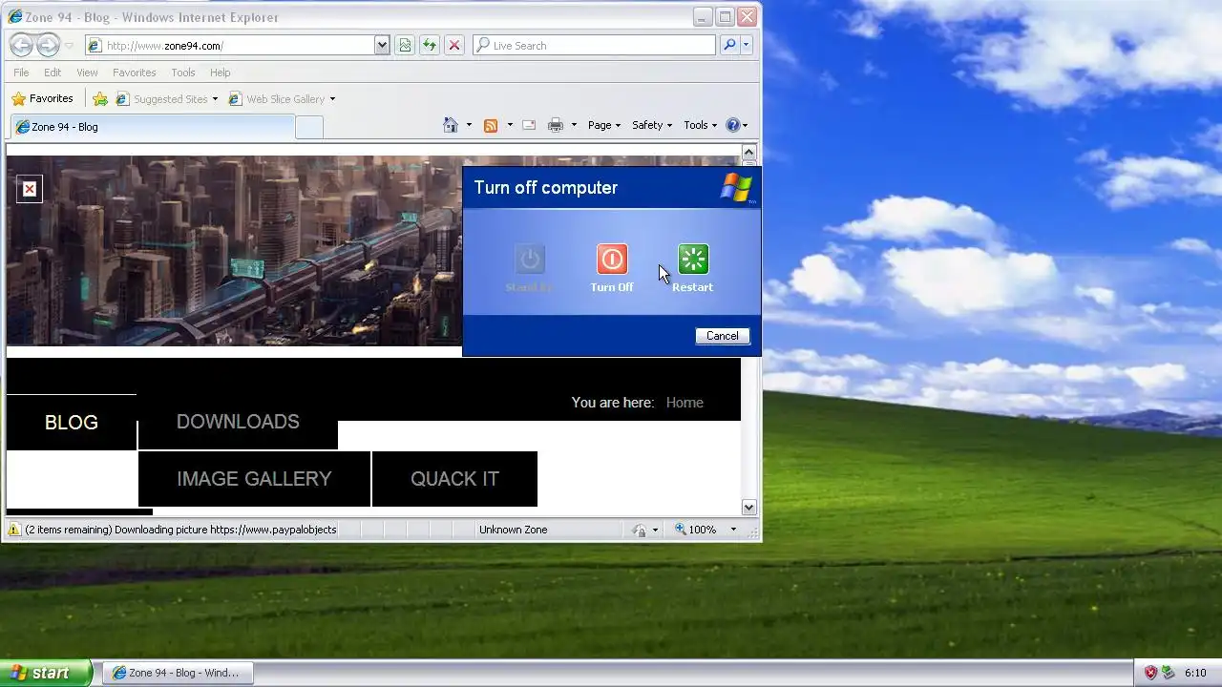Open the Windows Start menu

46,673
